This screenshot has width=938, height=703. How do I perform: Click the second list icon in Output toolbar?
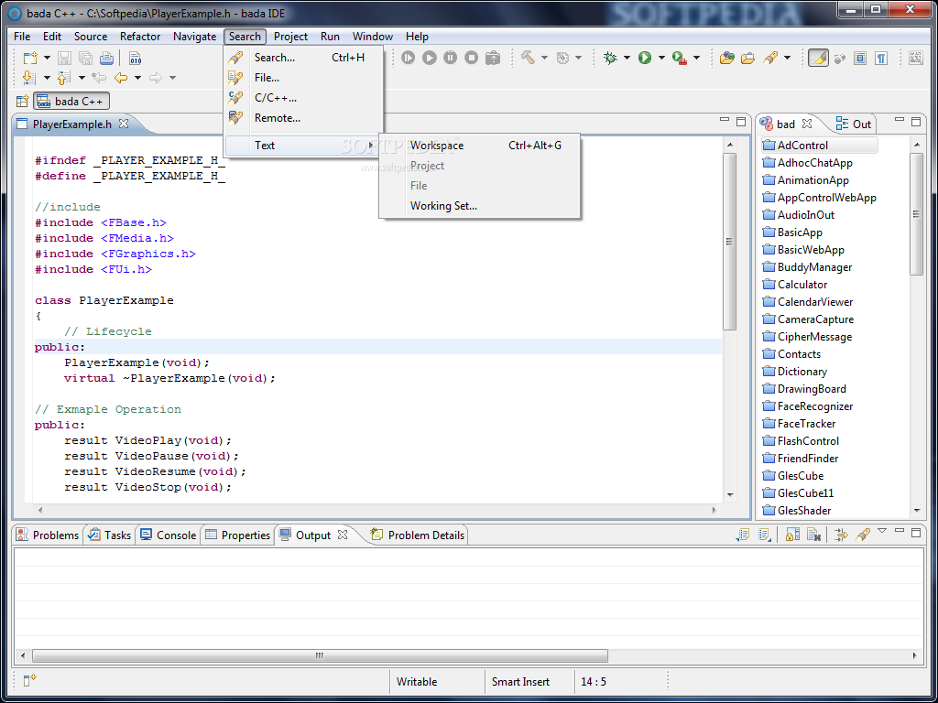click(764, 535)
